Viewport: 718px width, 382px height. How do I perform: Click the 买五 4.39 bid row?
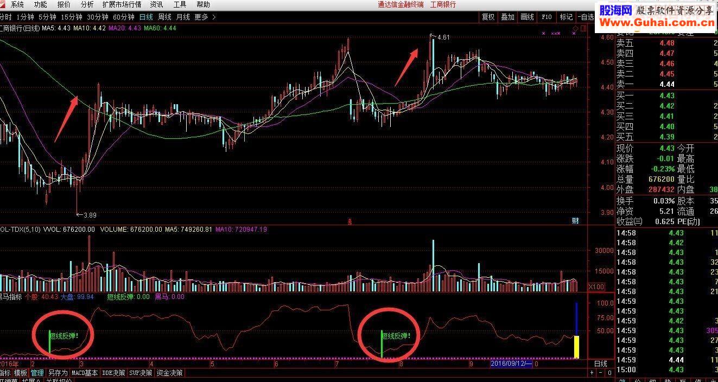point(666,137)
